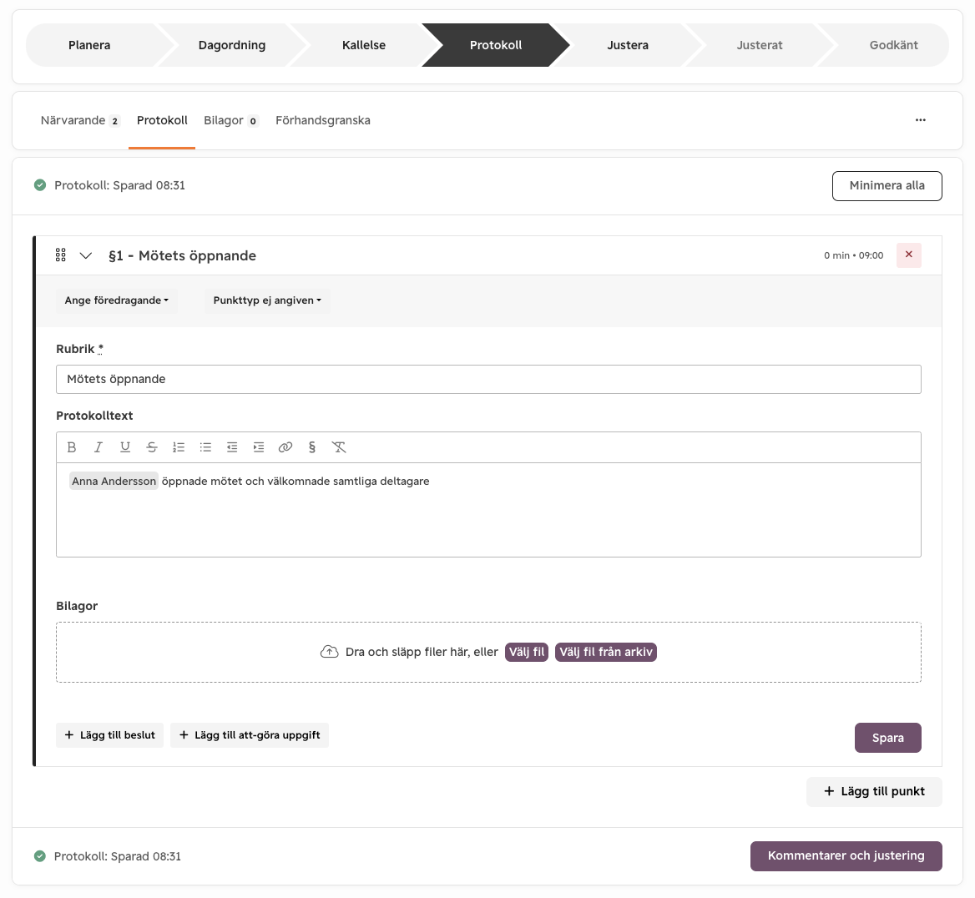Click into the Rubrik input field
Viewport: 975px width, 898px height.
pyautogui.click(x=488, y=380)
